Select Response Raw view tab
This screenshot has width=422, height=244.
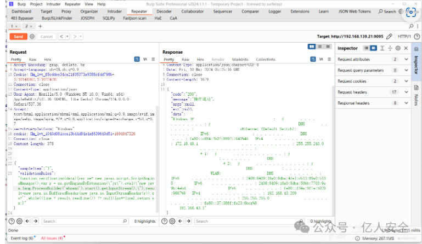[185, 59]
